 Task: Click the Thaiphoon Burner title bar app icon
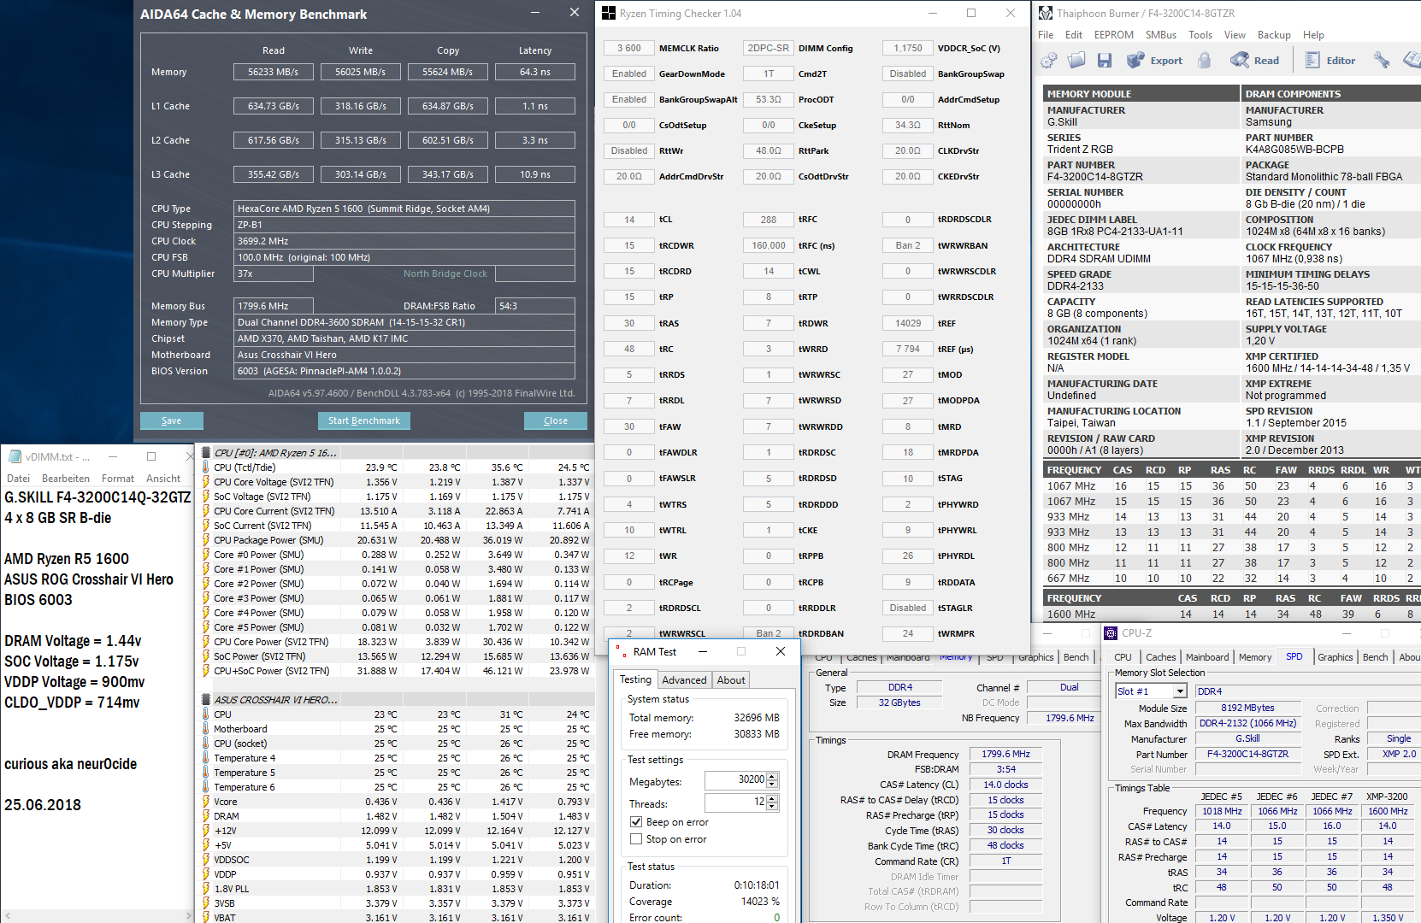pyautogui.click(x=1046, y=13)
